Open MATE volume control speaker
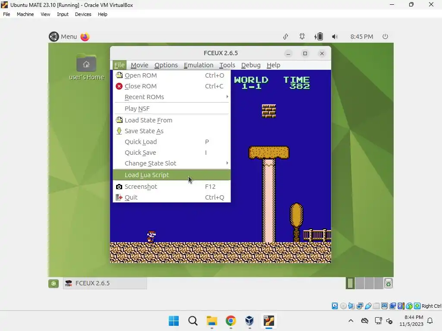The width and height of the screenshot is (442, 331). [x=335, y=37]
